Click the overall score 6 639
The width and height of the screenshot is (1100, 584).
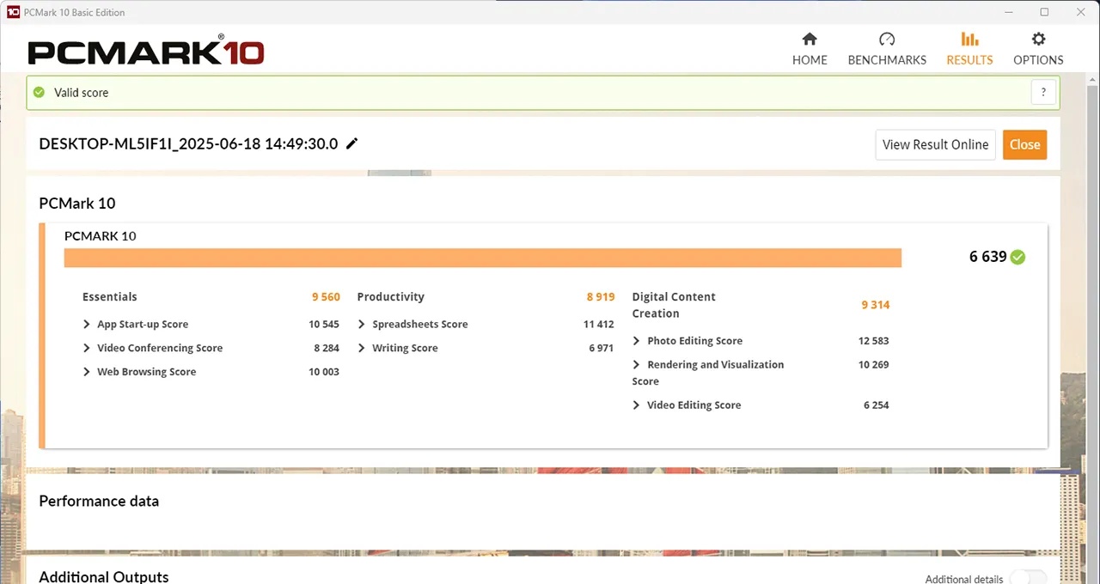click(987, 257)
